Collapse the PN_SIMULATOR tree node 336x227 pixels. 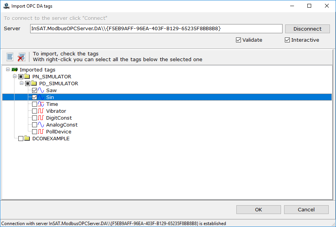point(15,76)
